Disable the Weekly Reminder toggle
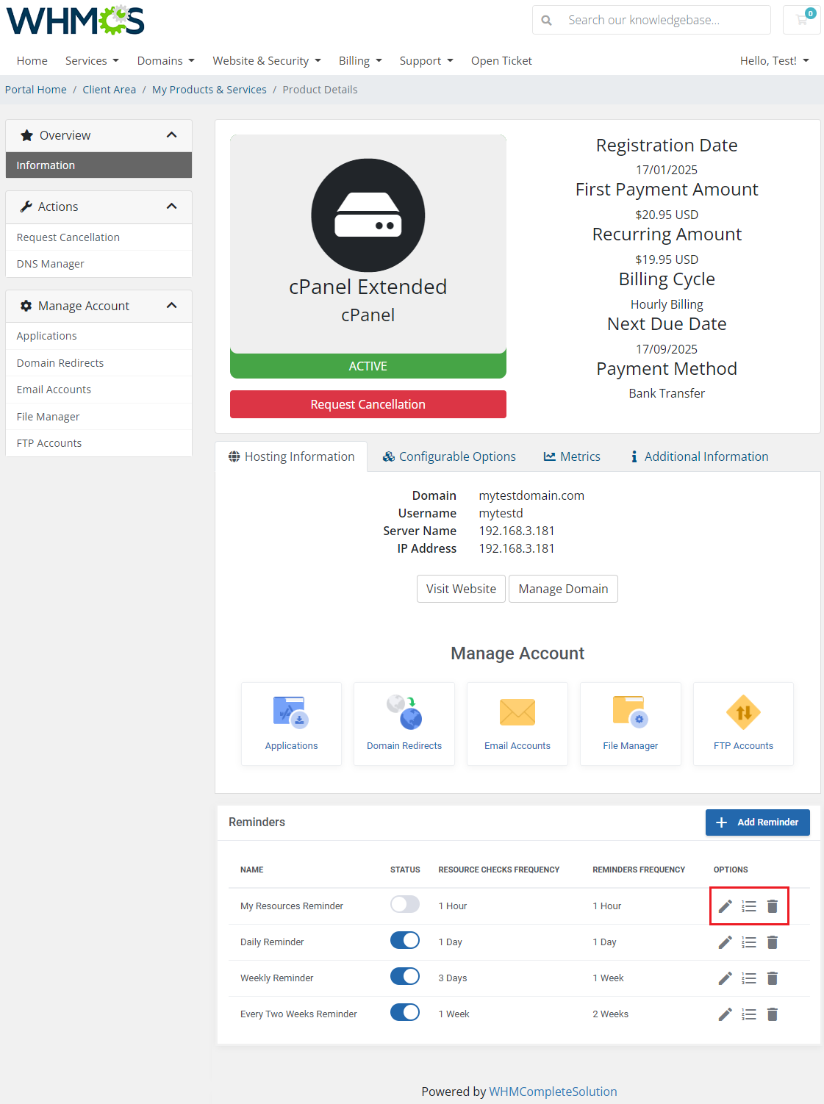Viewport: 824px width, 1104px height. 405,976
